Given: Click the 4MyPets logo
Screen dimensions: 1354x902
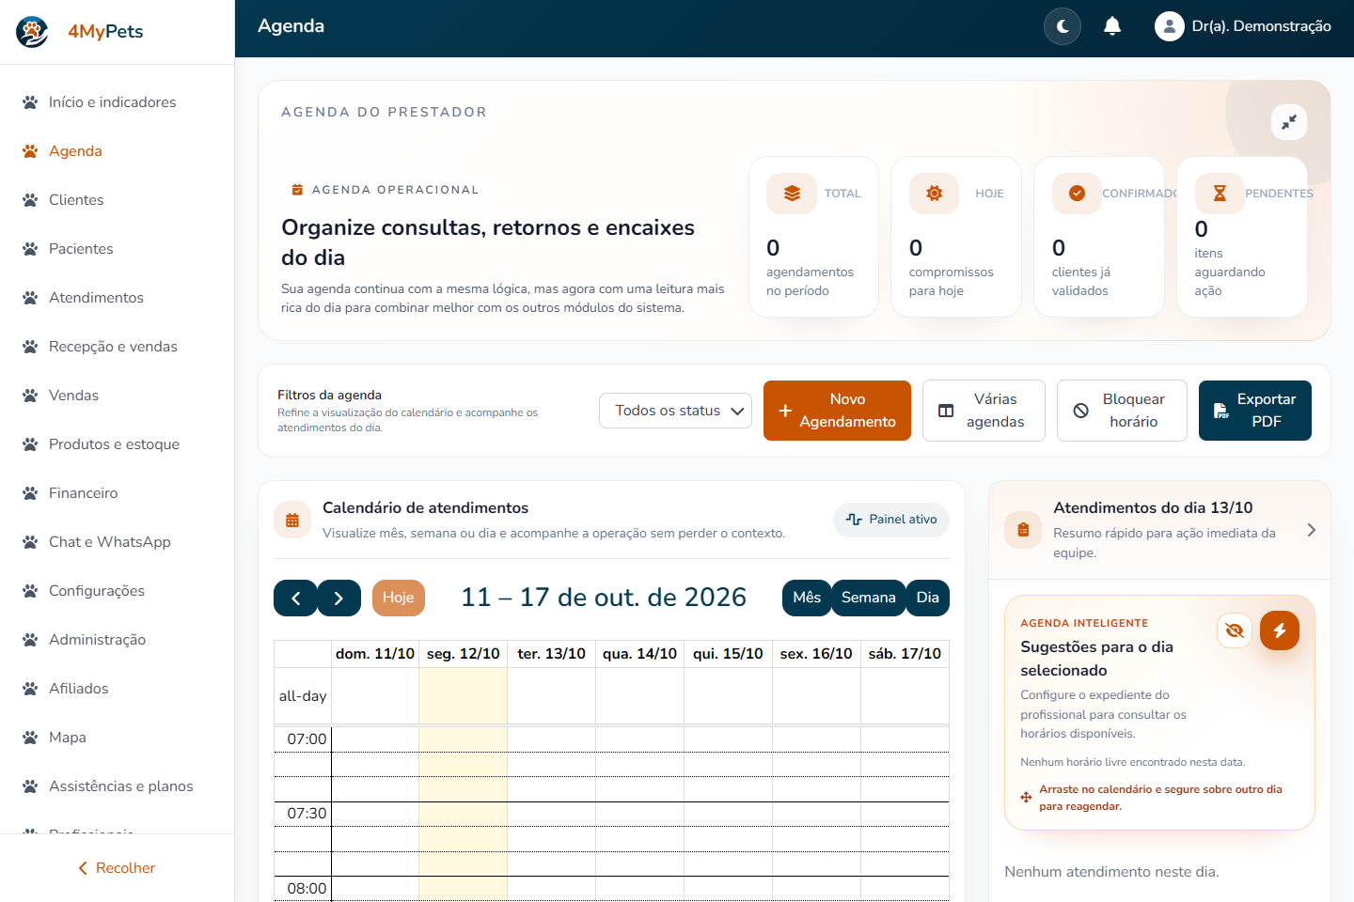Looking at the screenshot, I should pos(32,31).
